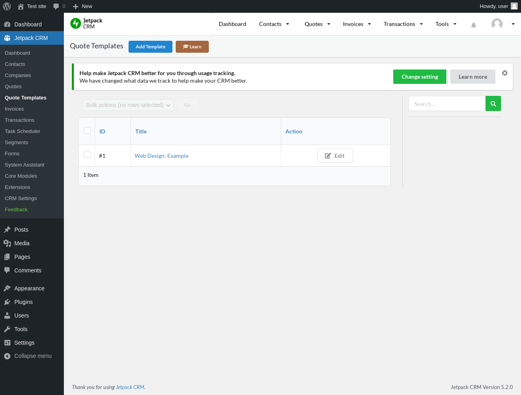Open CRM Settings in sidebar
Viewport: 521px width, 395px height.
pos(21,198)
